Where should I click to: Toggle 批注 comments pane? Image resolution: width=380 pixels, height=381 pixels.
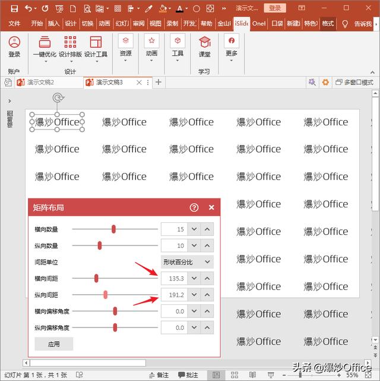click(x=188, y=375)
